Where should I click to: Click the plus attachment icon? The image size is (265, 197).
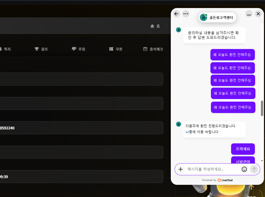pyautogui.click(x=181, y=169)
